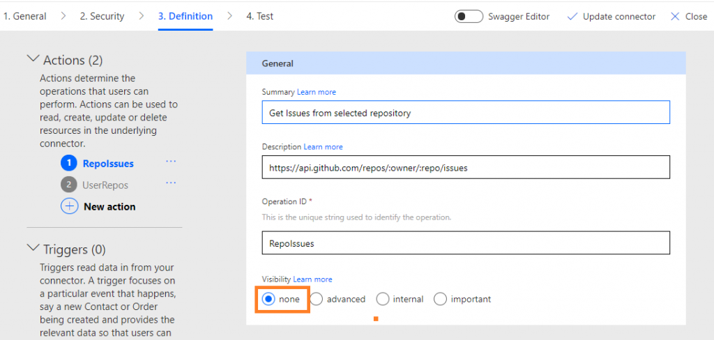Image resolution: width=714 pixels, height=340 pixels.
Task: Collapse the Actions section chevron
Action: (33, 59)
